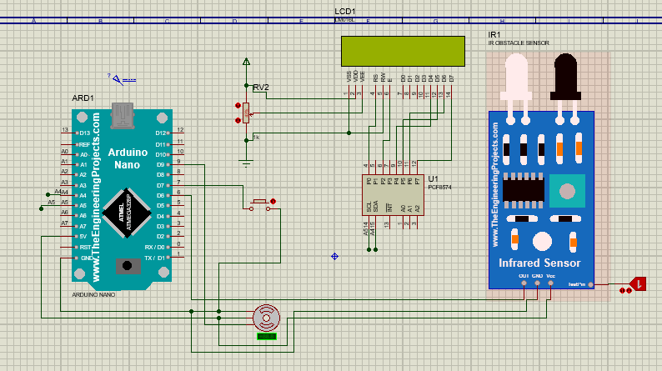The height and width of the screenshot is (371, 662).
Task: Click the OUT pin of the Infrared Sensor
Action: 524,283
